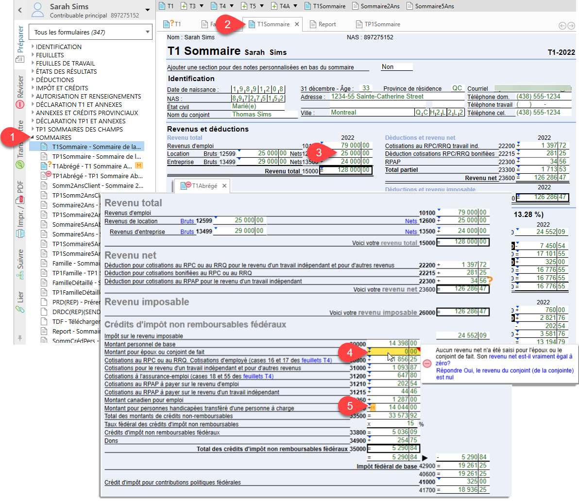Viewport: 579px width, 501px height.
Task: Open the Suivre workflow icon
Action: click(20, 275)
